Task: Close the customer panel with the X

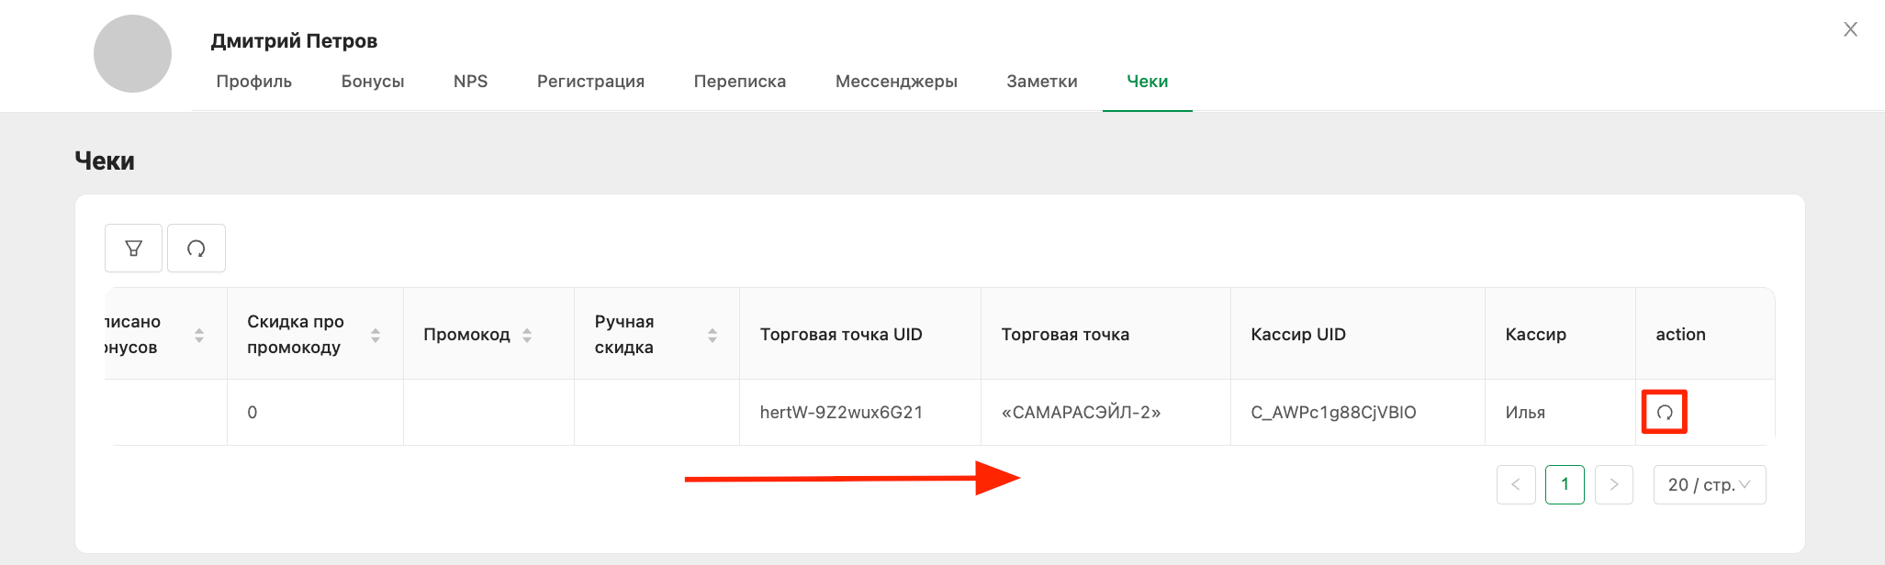Action: 1850,29
